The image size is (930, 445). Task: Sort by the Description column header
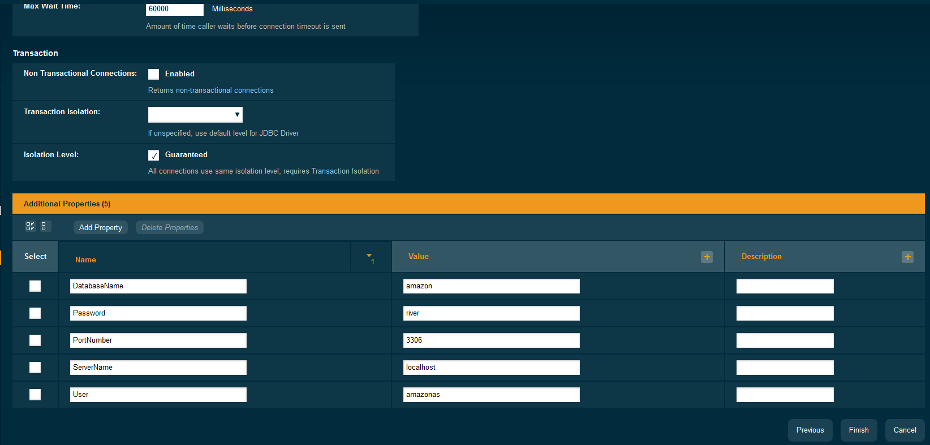click(x=761, y=257)
